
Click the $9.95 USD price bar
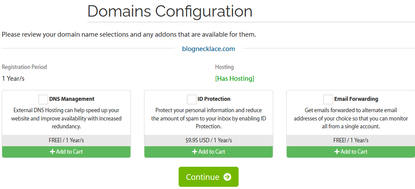(208, 141)
